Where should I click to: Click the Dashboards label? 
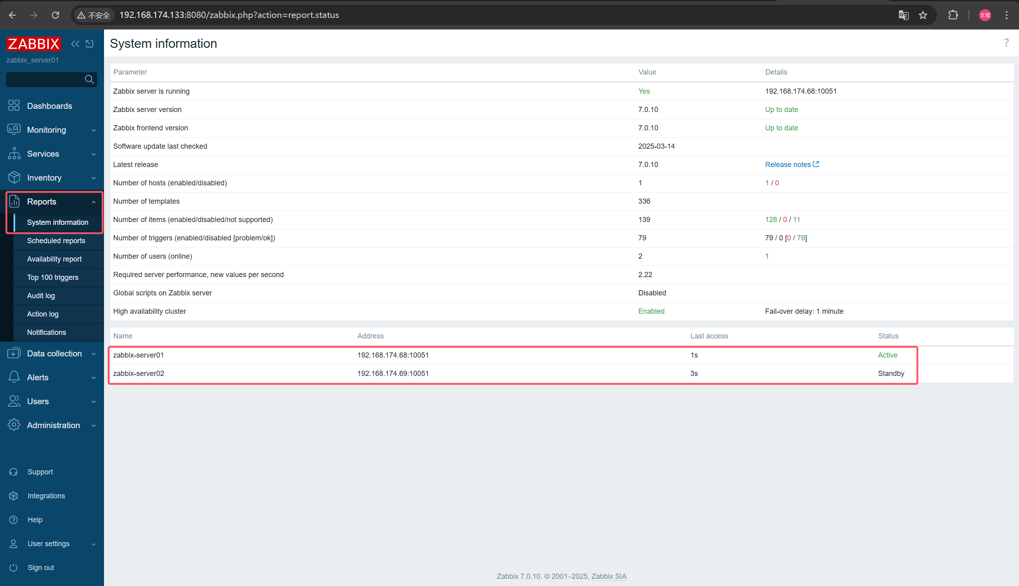point(49,106)
